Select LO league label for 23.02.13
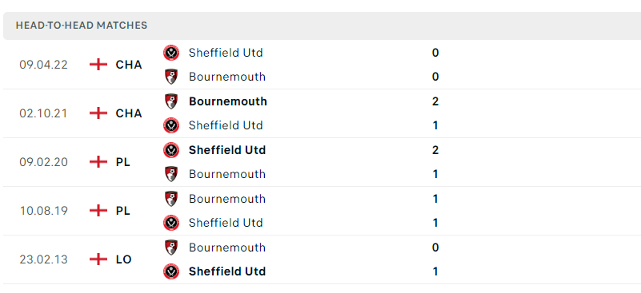The height and width of the screenshot is (293, 641). (x=123, y=259)
